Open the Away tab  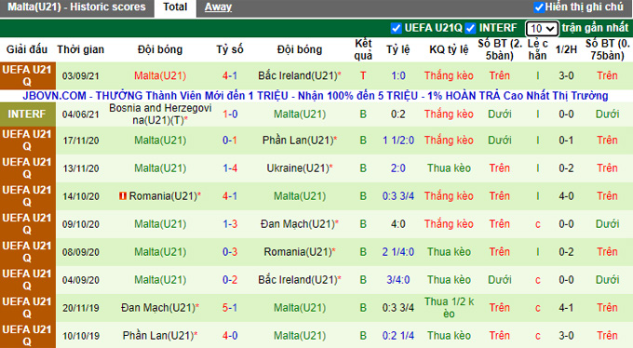(x=218, y=7)
